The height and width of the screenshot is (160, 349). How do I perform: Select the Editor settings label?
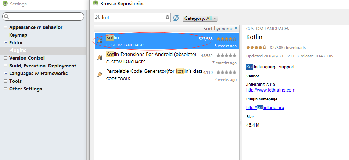pyautogui.click(x=16, y=42)
